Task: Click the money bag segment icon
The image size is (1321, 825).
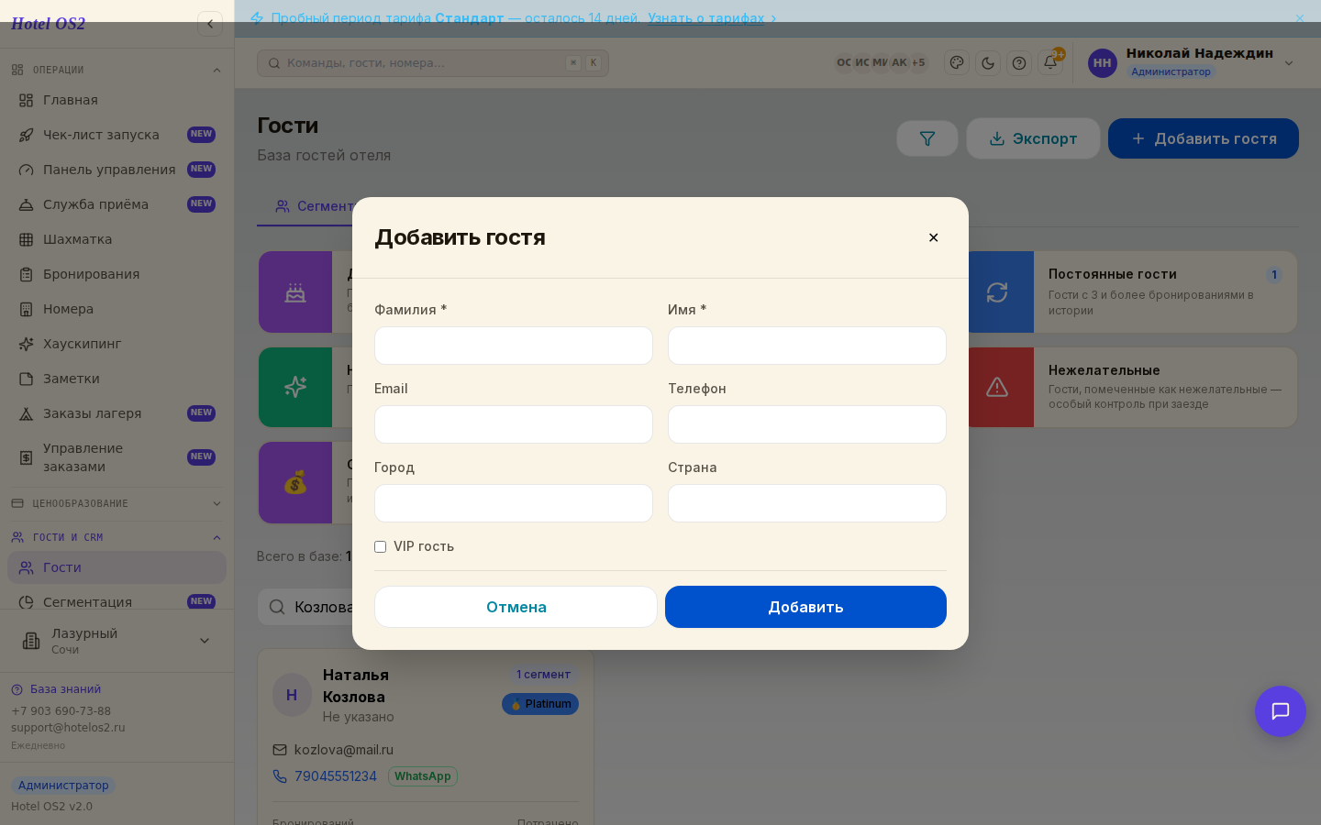Action: point(295,482)
